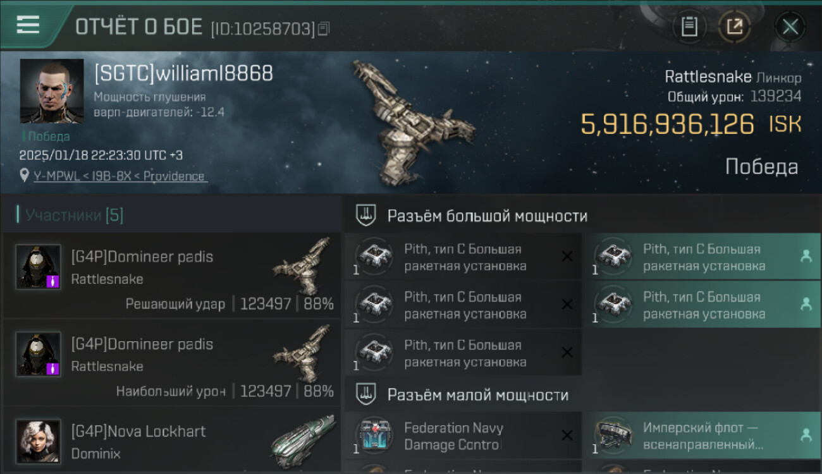Viewport: 822px width, 474px height.
Task: Select Nova Lockhart Dominix participant
Action: [172, 441]
